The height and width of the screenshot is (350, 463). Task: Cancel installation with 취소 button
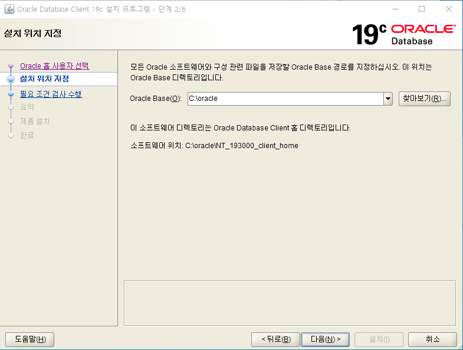pyautogui.click(x=432, y=339)
